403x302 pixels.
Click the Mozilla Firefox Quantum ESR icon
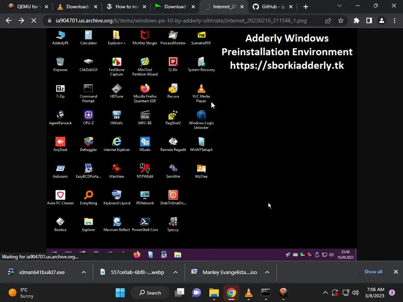145,93
